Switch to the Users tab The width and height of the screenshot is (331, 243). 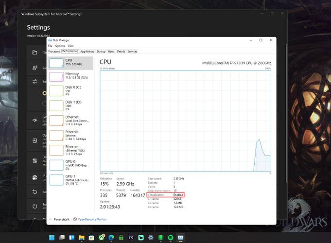coord(111,52)
